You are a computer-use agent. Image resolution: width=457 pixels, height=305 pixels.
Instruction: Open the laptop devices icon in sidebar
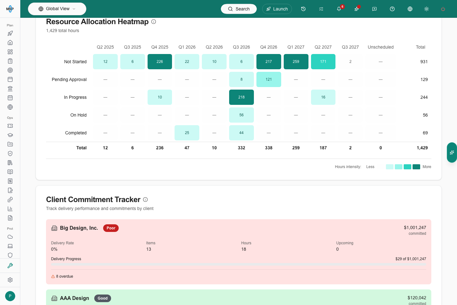pyautogui.click(x=10, y=246)
